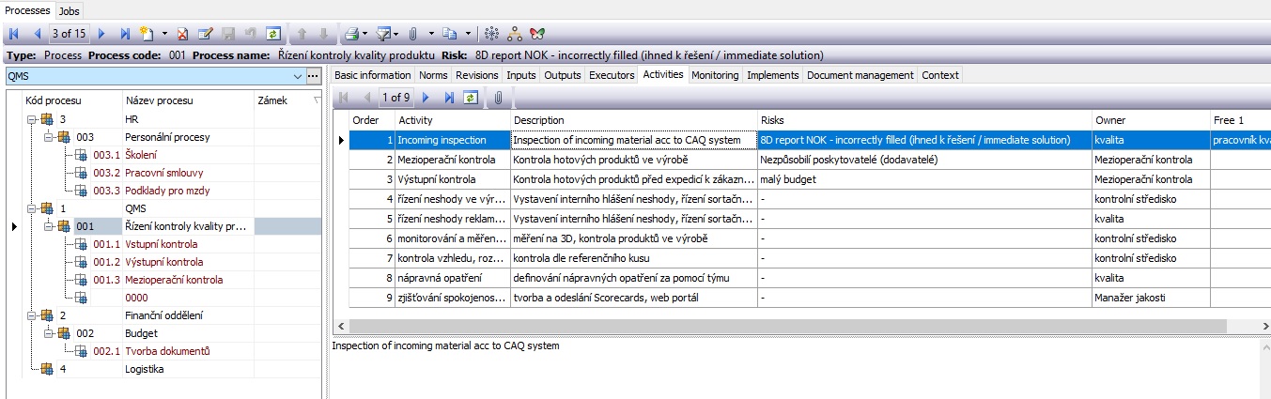Go to first process record

point(14,34)
